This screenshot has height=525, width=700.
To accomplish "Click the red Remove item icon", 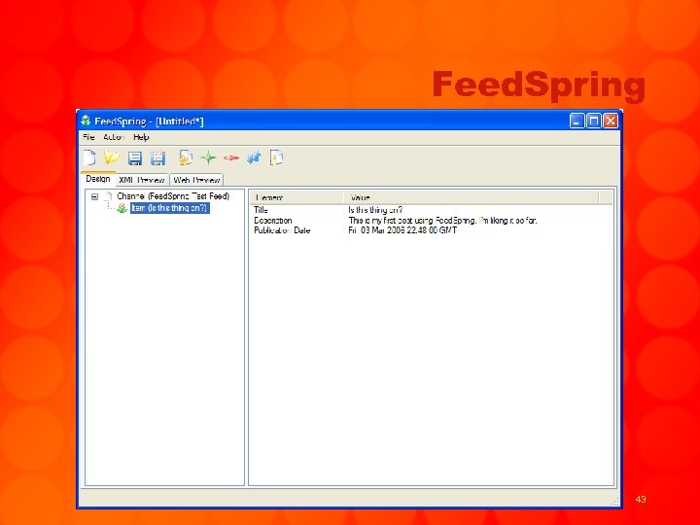I will pyautogui.click(x=231, y=157).
